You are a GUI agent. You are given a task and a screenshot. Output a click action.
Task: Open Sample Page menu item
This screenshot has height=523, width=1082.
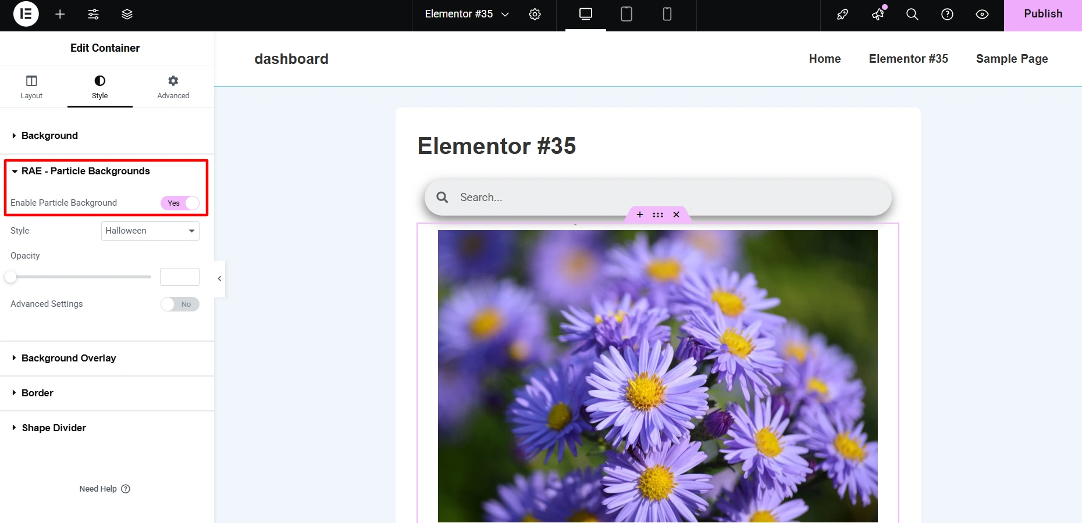point(1012,59)
